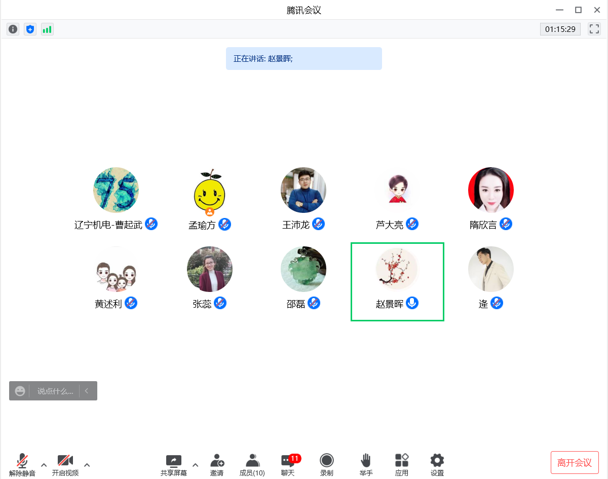Raise hand using 举手 icon
The width and height of the screenshot is (608, 479).
tap(366, 464)
